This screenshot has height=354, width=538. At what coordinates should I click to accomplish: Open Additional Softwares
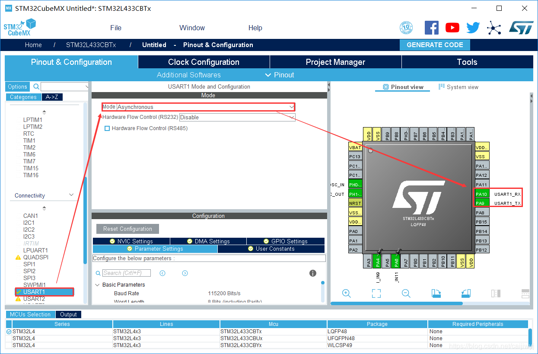pyautogui.click(x=188, y=75)
